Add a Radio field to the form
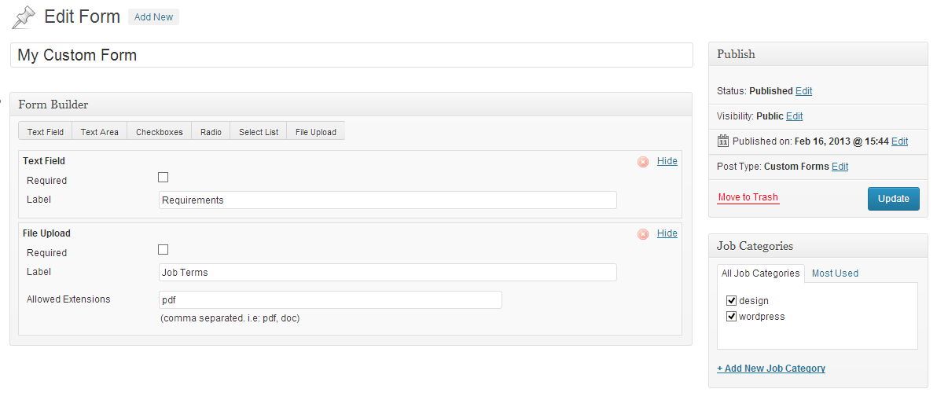This screenshot has width=937, height=400. click(x=211, y=132)
